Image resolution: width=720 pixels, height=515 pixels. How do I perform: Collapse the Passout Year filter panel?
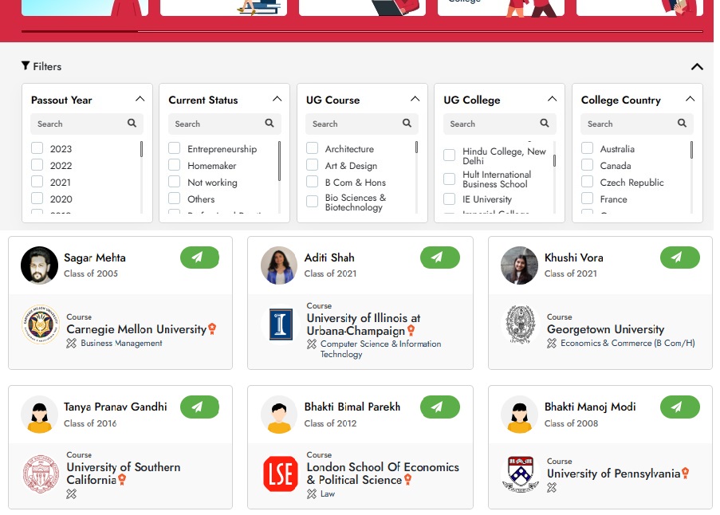pos(140,99)
